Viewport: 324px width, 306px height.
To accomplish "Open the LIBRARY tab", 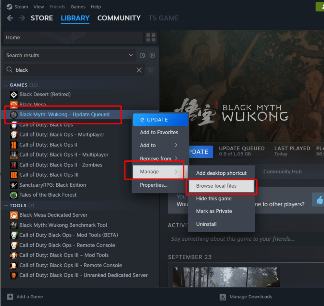I will click(x=75, y=18).
